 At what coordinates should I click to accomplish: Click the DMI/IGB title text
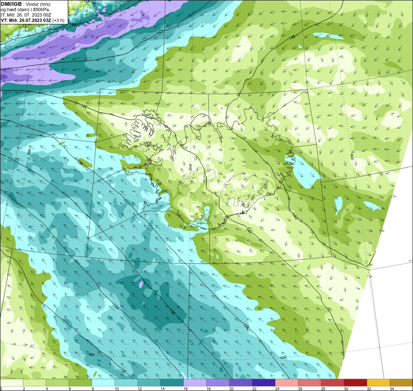click(x=11, y=4)
